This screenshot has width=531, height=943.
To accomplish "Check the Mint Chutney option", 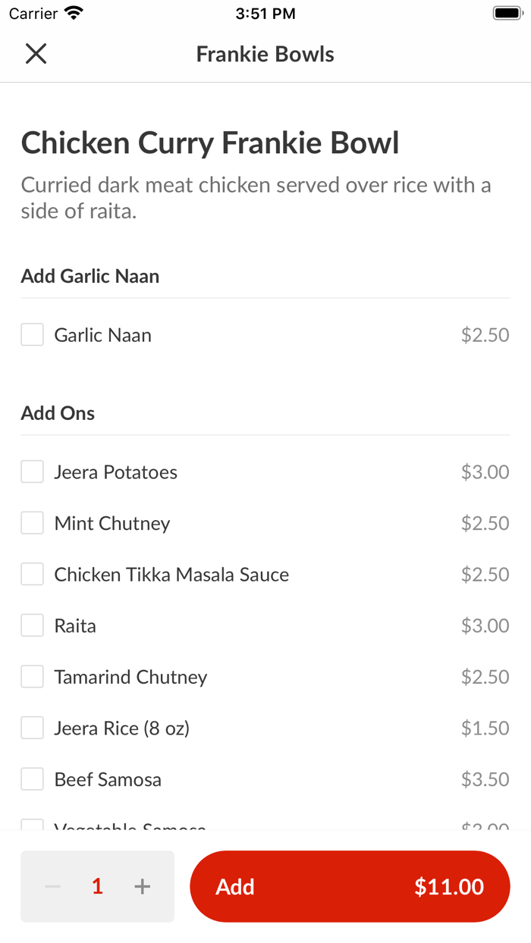I will point(31,522).
